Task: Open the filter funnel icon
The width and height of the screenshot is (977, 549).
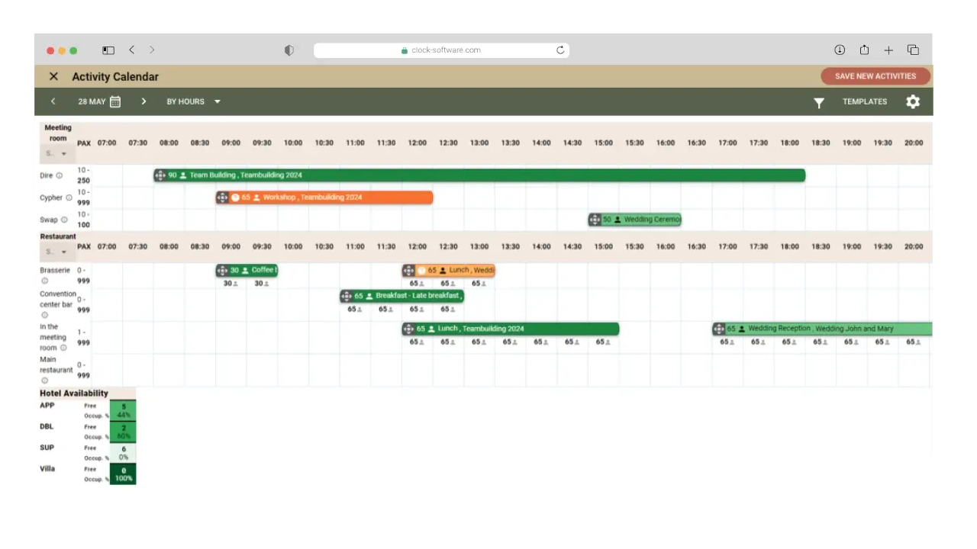Action: (x=818, y=102)
